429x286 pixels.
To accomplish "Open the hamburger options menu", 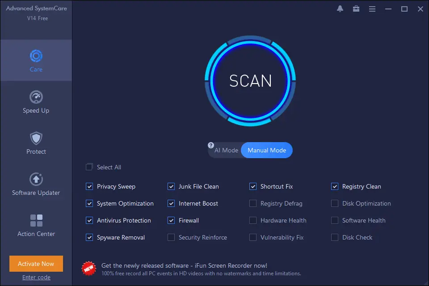I will (x=372, y=9).
